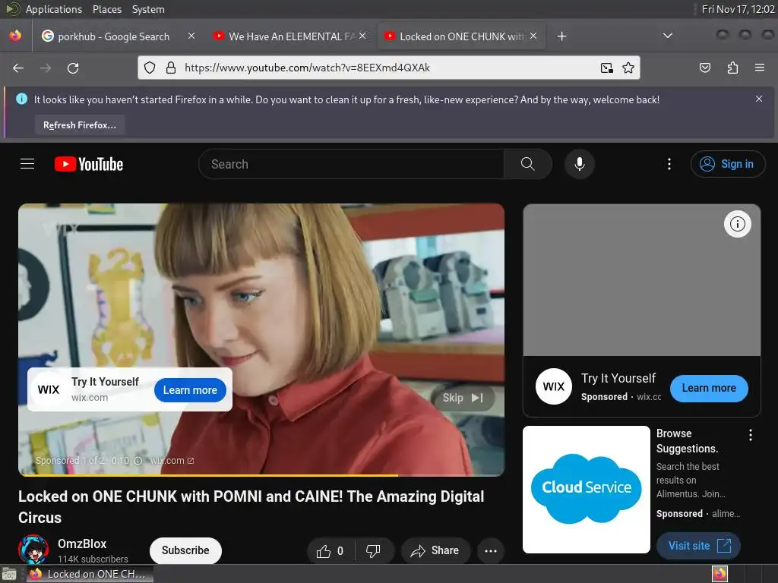View site security lock information

(x=171, y=68)
